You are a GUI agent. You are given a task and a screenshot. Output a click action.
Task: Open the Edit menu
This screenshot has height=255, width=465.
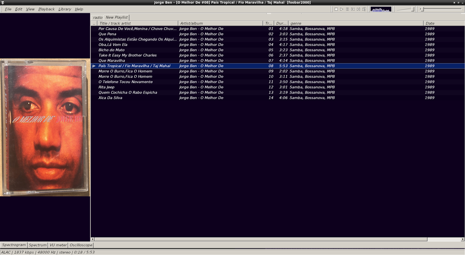pyautogui.click(x=19, y=9)
